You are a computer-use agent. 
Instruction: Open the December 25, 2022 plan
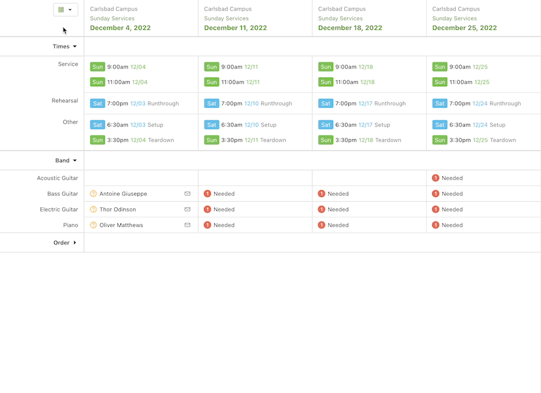click(x=464, y=28)
